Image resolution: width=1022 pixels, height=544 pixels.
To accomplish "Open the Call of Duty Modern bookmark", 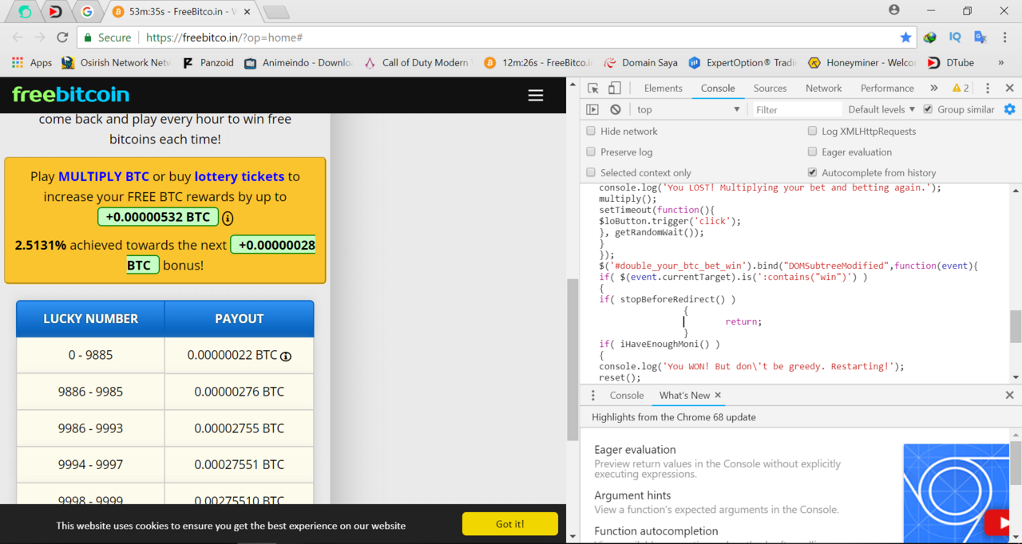I will 418,62.
